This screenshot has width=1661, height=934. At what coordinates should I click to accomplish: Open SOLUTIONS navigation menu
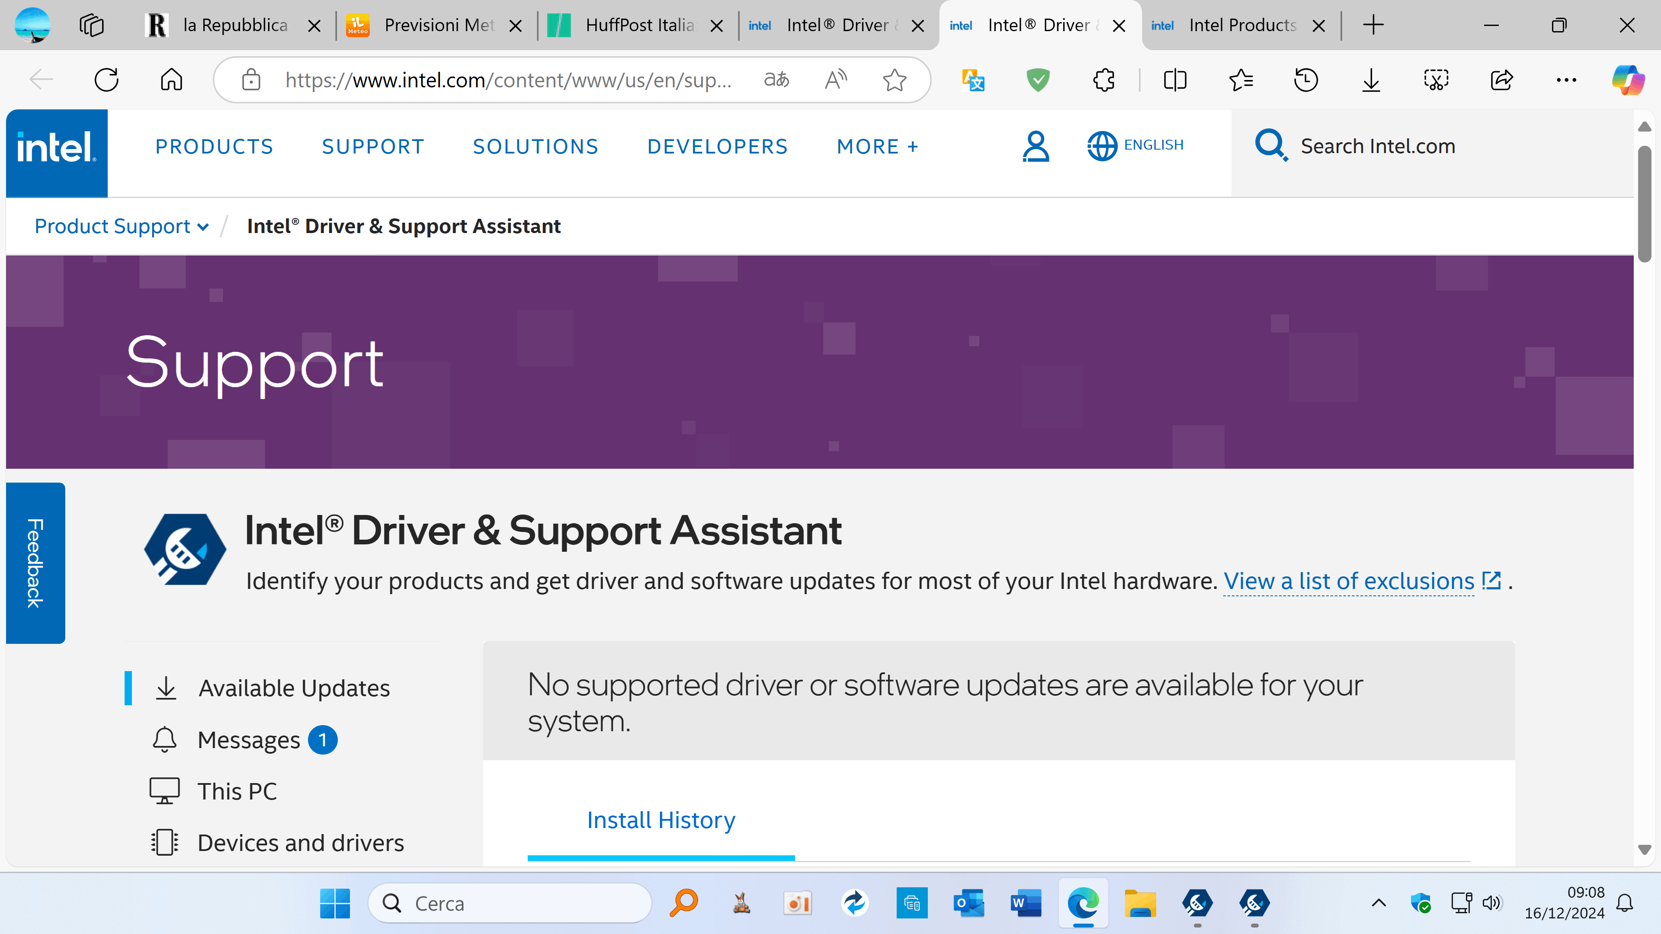click(x=536, y=146)
